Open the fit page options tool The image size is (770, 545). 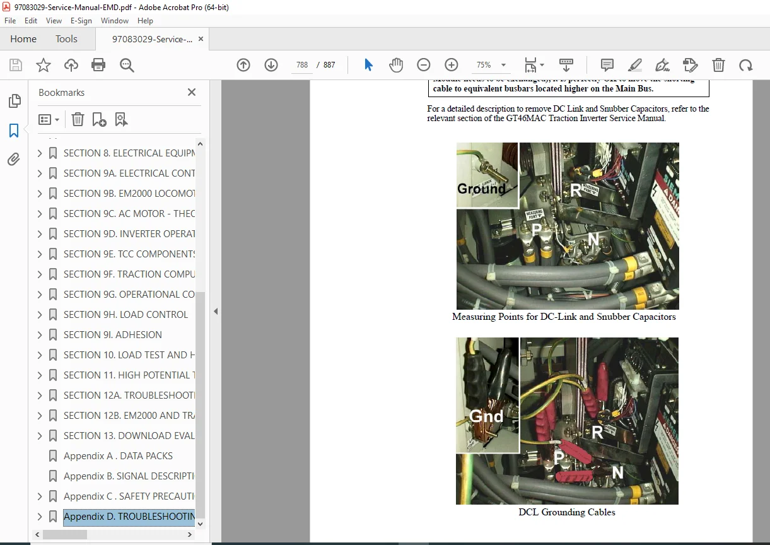click(534, 65)
